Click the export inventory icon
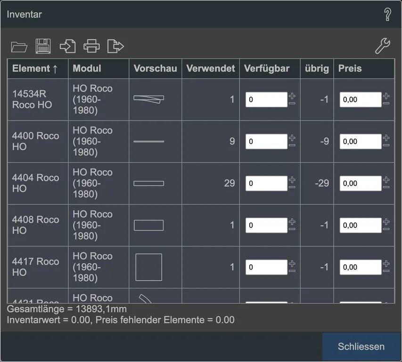The height and width of the screenshot is (362, 402). point(115,46)
